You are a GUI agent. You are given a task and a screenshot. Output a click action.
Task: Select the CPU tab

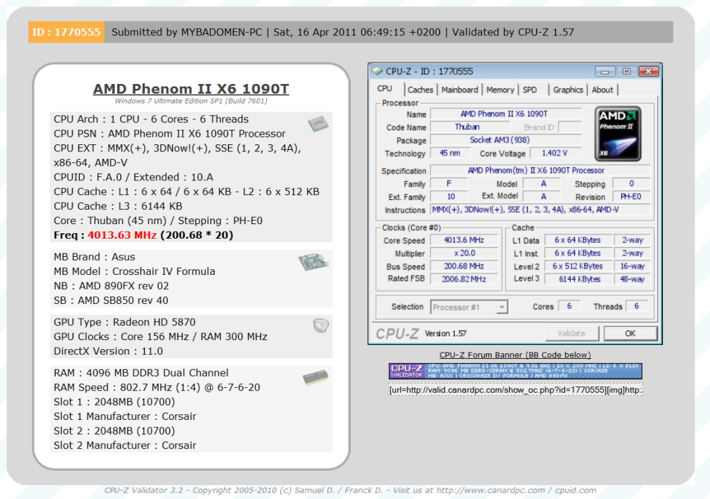point(385,89)
